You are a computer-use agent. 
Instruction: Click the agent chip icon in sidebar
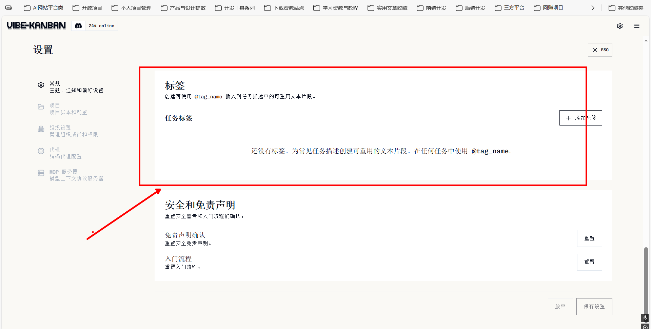tap(41, 151)
